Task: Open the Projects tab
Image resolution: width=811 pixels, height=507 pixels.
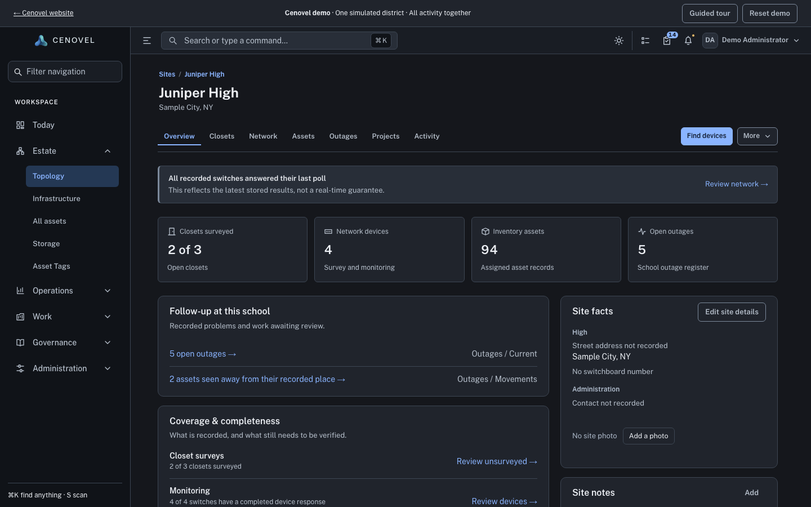Action: coord(386,136)
